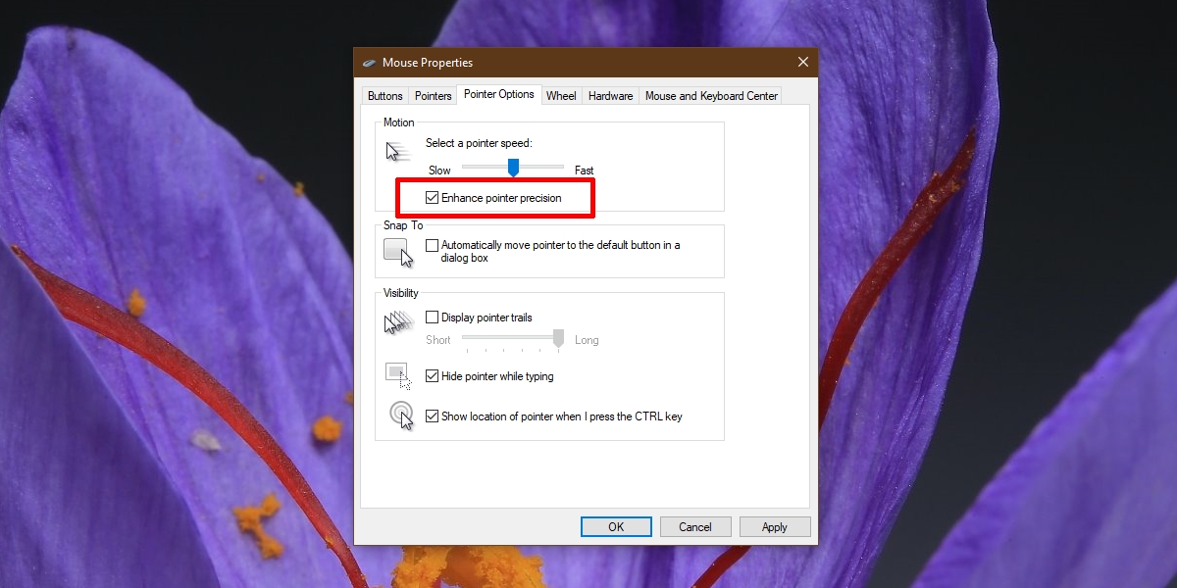Click the "Visibility" group label

point(401,293)
